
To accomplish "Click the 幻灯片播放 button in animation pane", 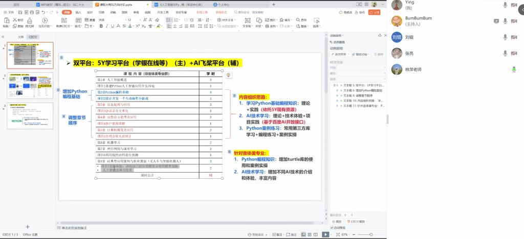I will click(357, 222).
